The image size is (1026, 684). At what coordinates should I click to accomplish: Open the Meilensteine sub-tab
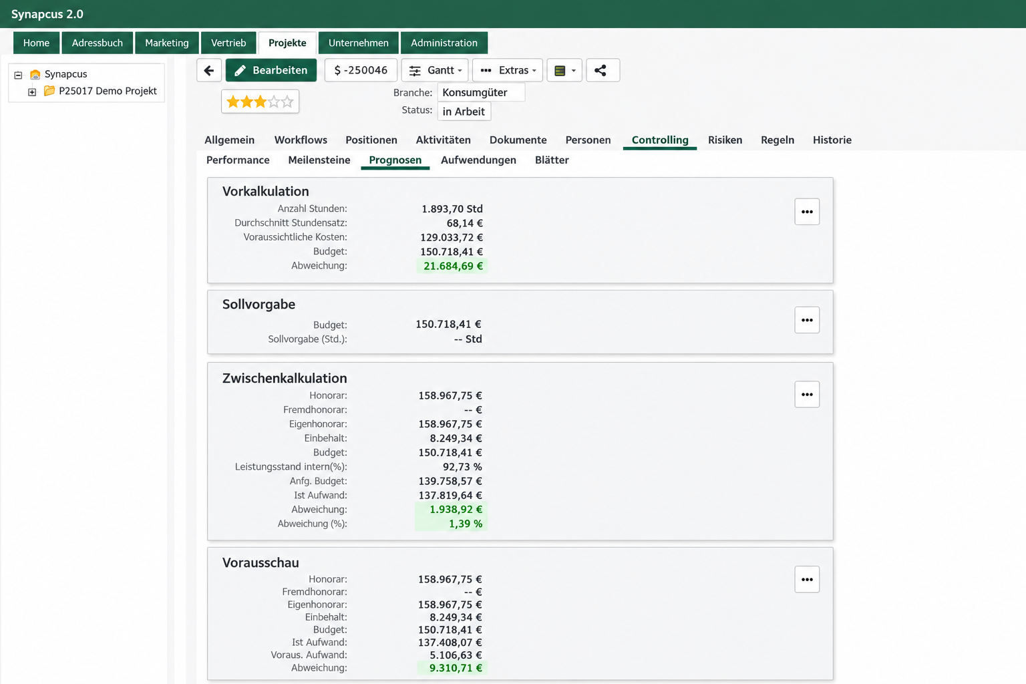click(319, 160)
